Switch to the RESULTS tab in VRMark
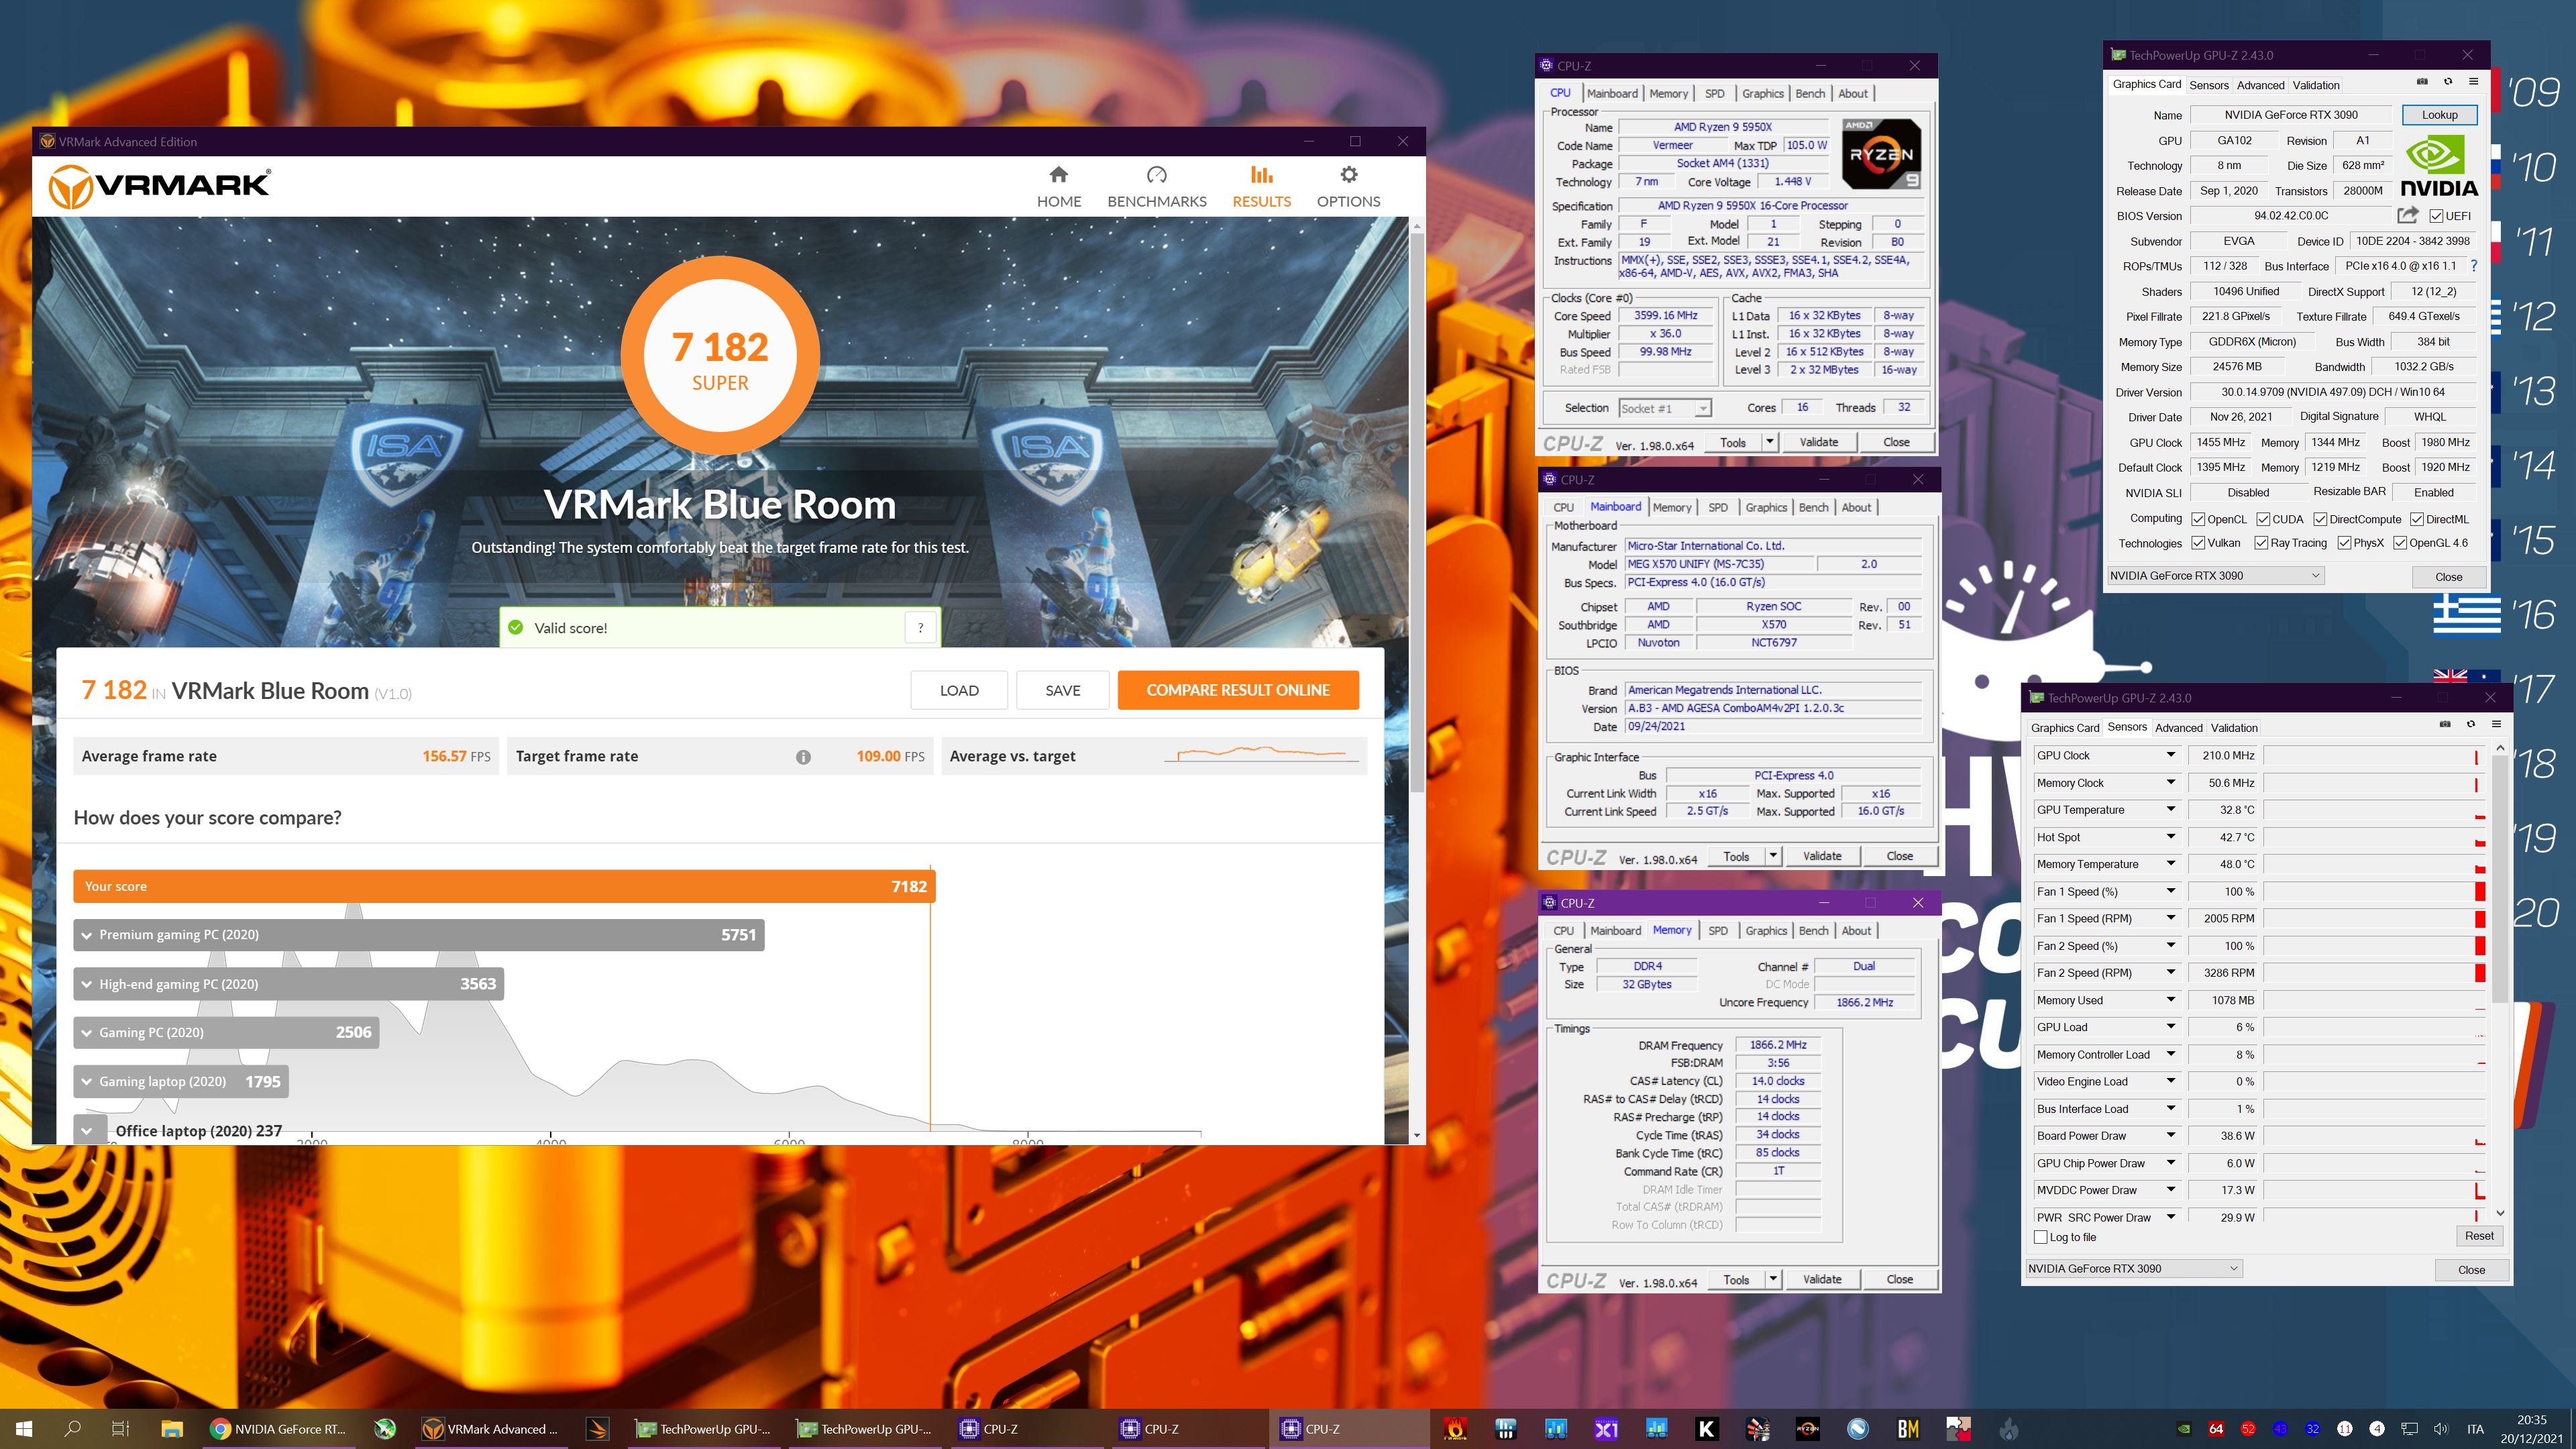 1261,187
